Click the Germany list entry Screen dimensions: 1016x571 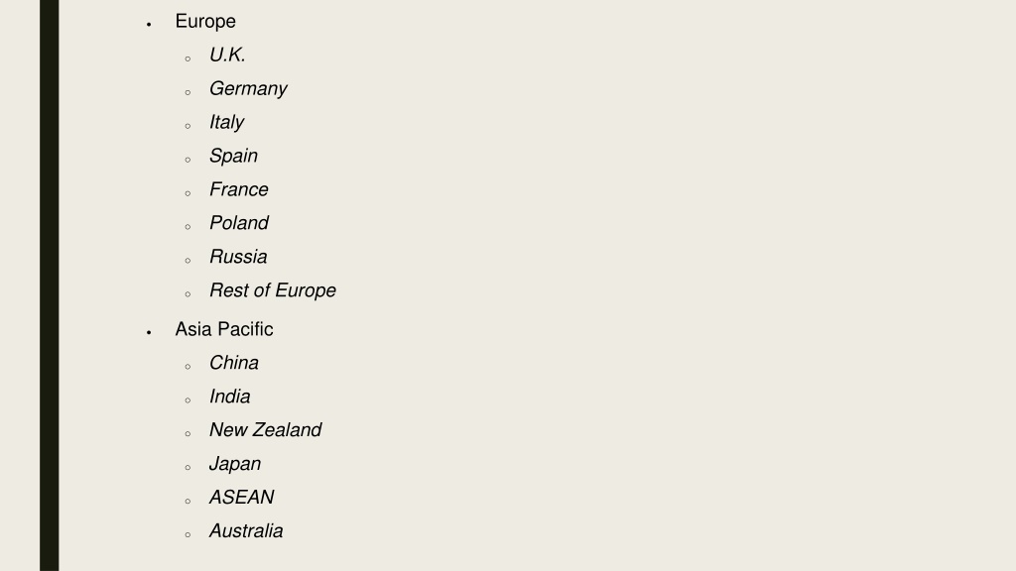point(248,88)
